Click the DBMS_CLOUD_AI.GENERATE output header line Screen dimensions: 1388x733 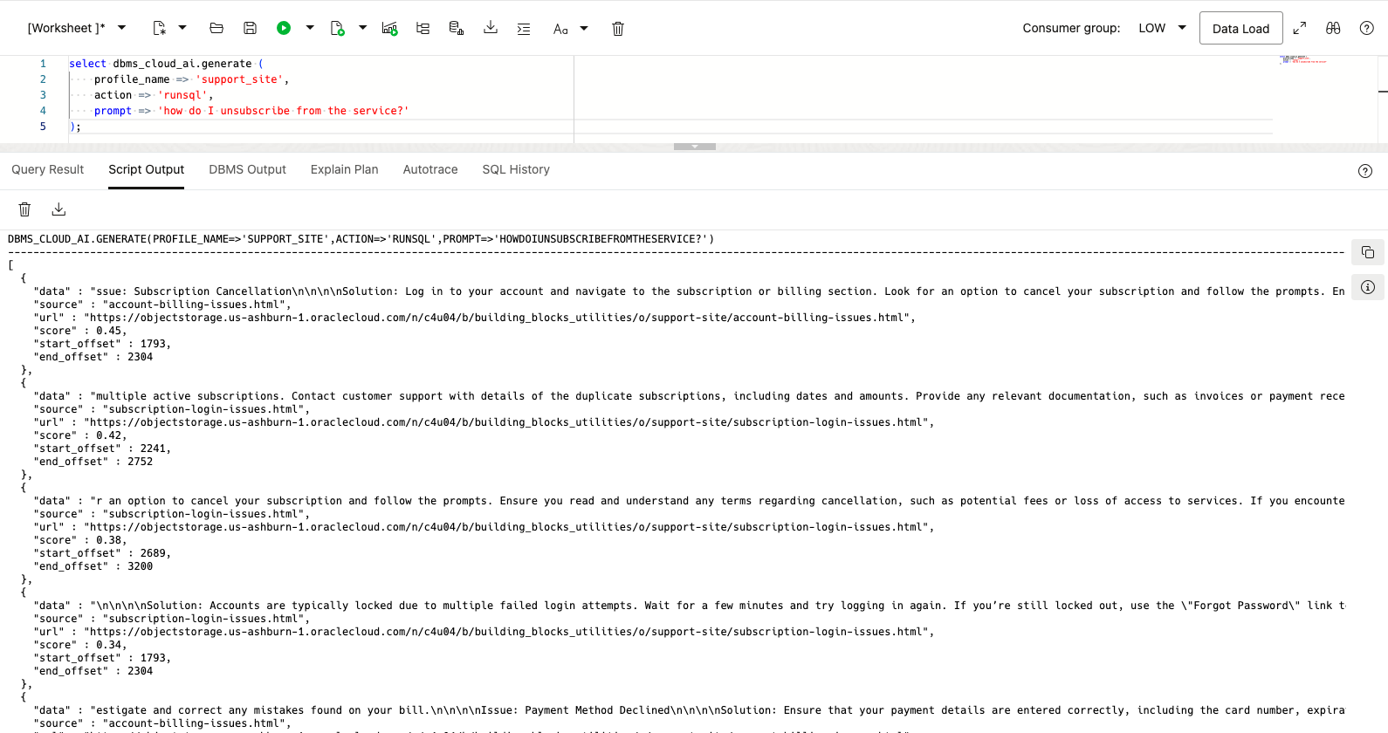(x=361, y=239)
